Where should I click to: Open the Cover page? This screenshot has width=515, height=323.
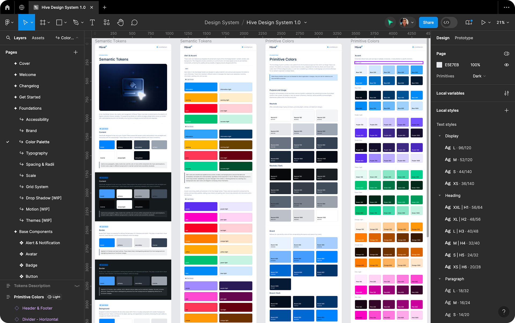24,64
